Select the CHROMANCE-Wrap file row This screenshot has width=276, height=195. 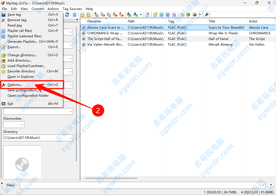(x=105, y=33)
